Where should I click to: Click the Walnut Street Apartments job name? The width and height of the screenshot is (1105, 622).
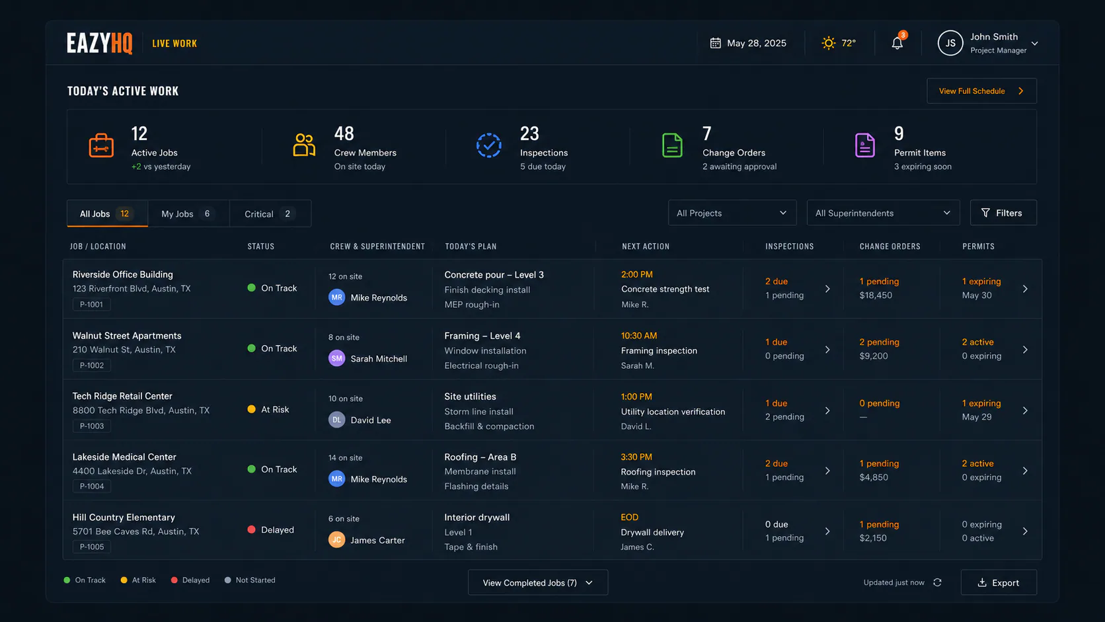(x=127, y=336)
